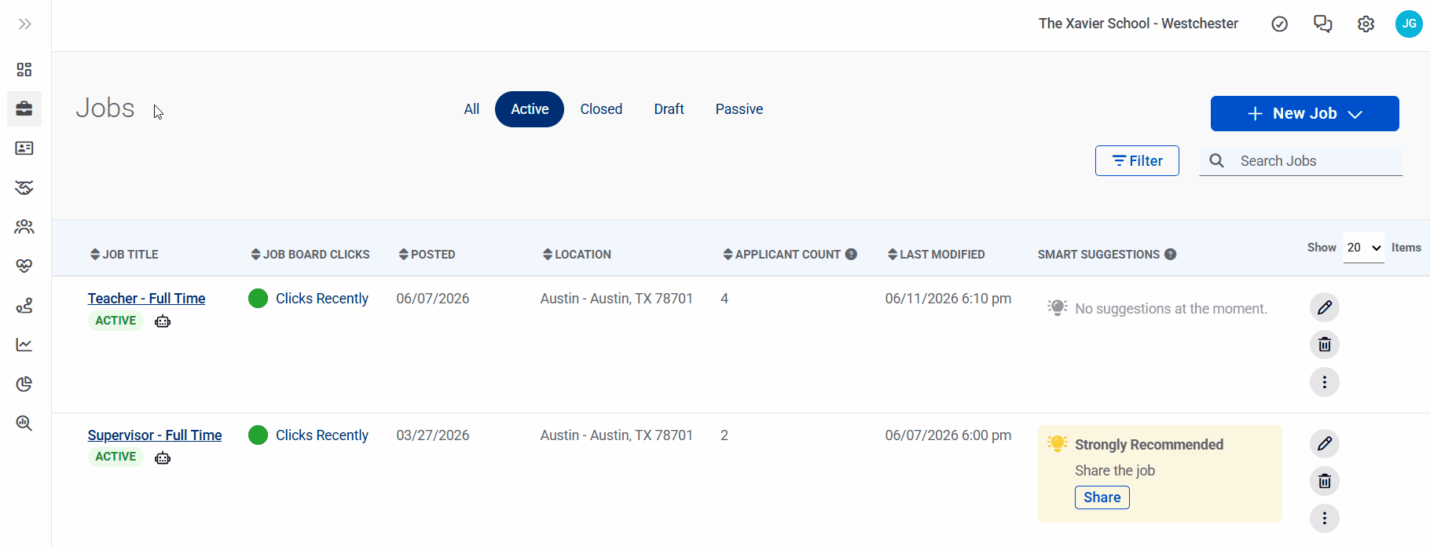Select the Active jobs tab
1430x547 pixels.
[530, 109]
